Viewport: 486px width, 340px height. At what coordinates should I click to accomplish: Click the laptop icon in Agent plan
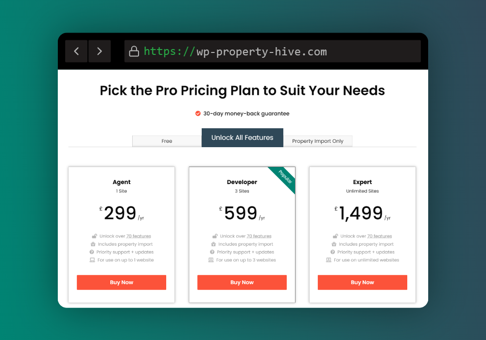(x=92, y=260)
